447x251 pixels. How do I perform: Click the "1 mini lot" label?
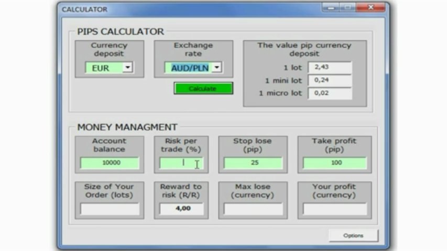point(284,81)
